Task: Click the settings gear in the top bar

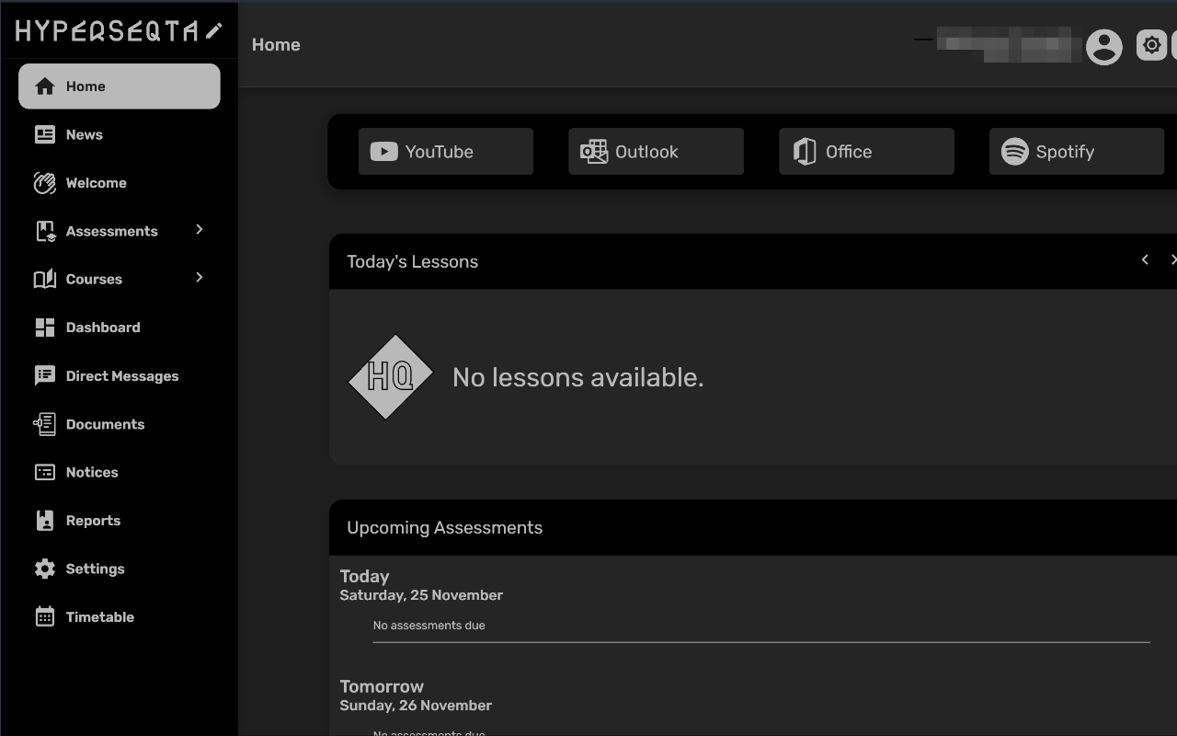Action: (x=1151, y=44)
